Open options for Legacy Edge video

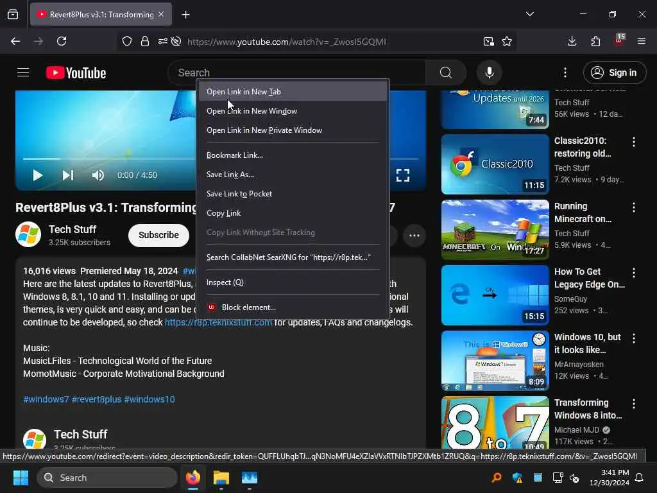634,273
